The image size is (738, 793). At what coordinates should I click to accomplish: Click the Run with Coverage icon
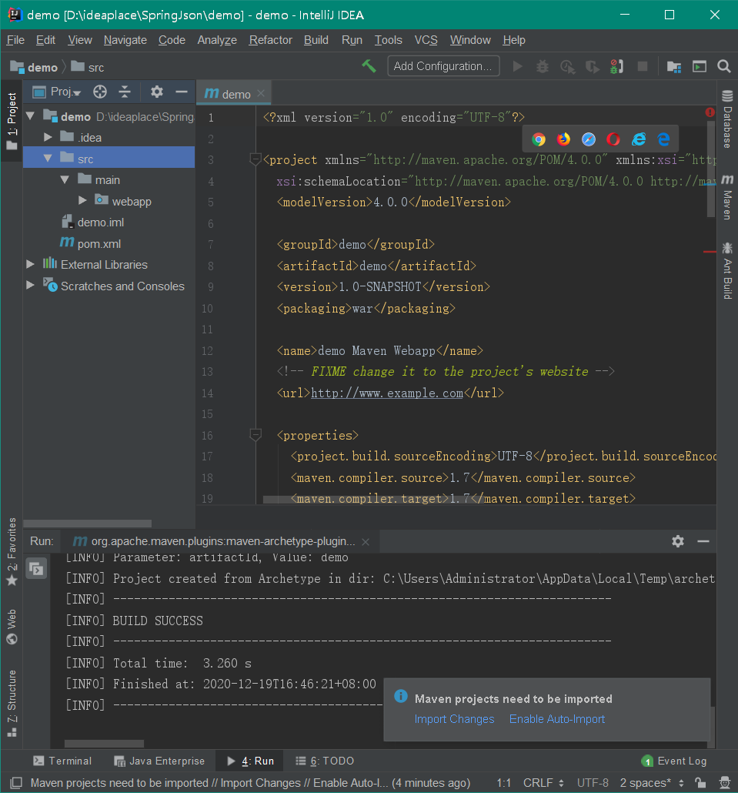(593, 67)
